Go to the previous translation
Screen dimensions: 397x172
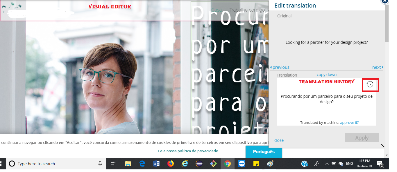tap(280, 67)
